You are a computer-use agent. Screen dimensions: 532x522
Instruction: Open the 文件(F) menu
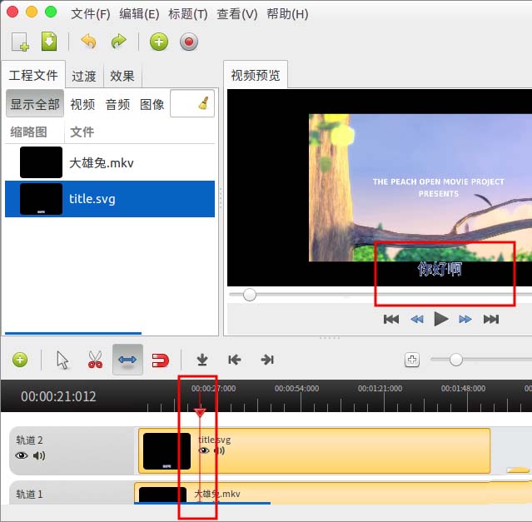[x=91, y=14]
